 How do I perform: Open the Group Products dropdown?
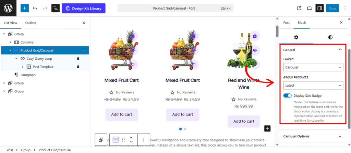pyautogui.click(x=313, y=86)
